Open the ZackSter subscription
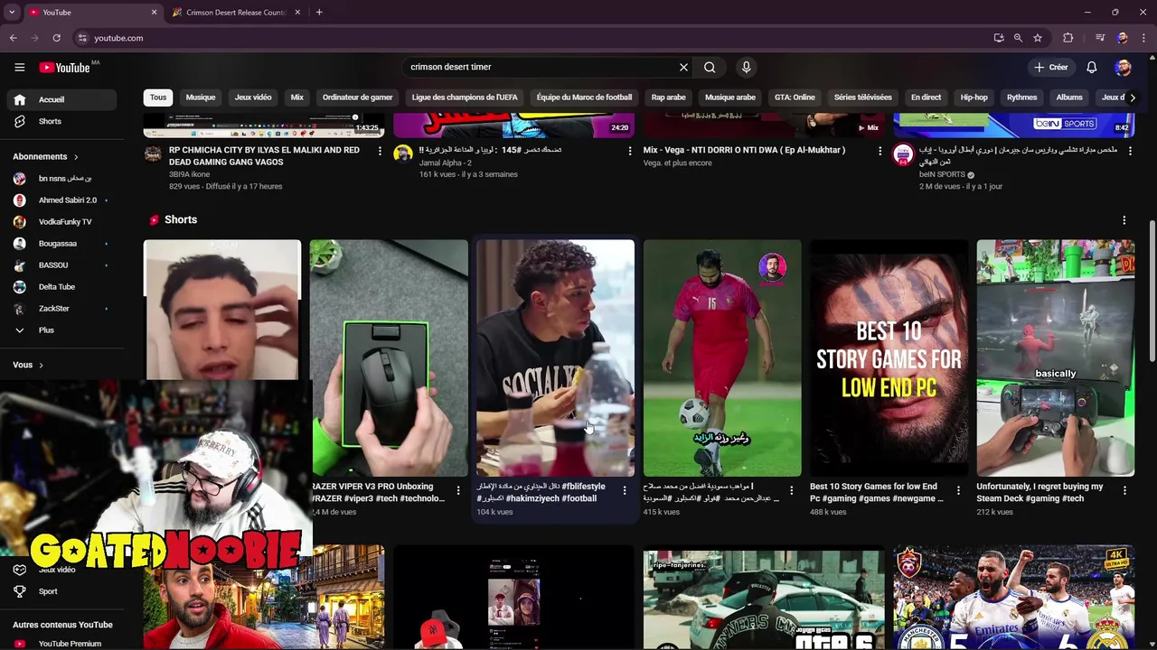This screenshot has width=1157, height=650. tap(61, 308)
